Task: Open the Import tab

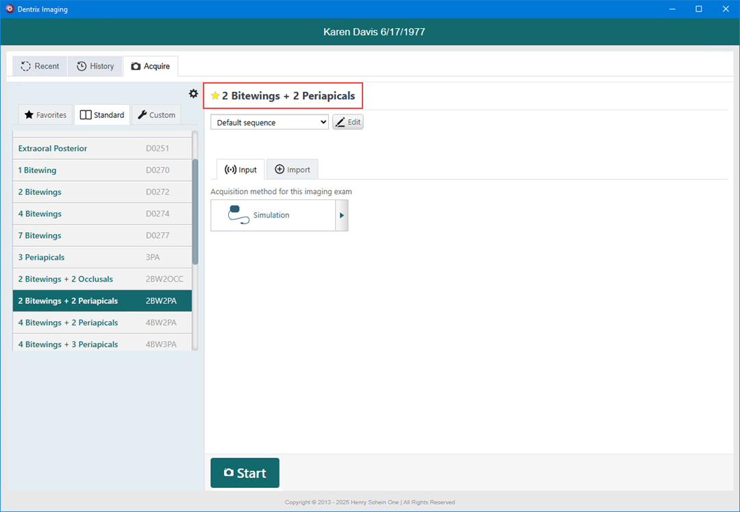Action: [293, 170]
